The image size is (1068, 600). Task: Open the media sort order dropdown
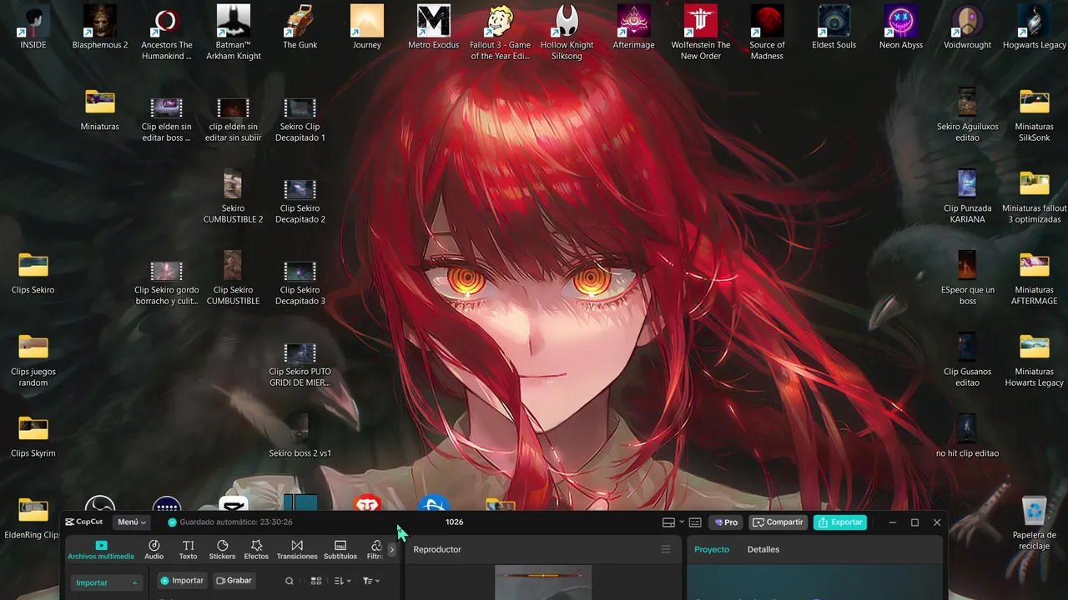tap(342, 581)
